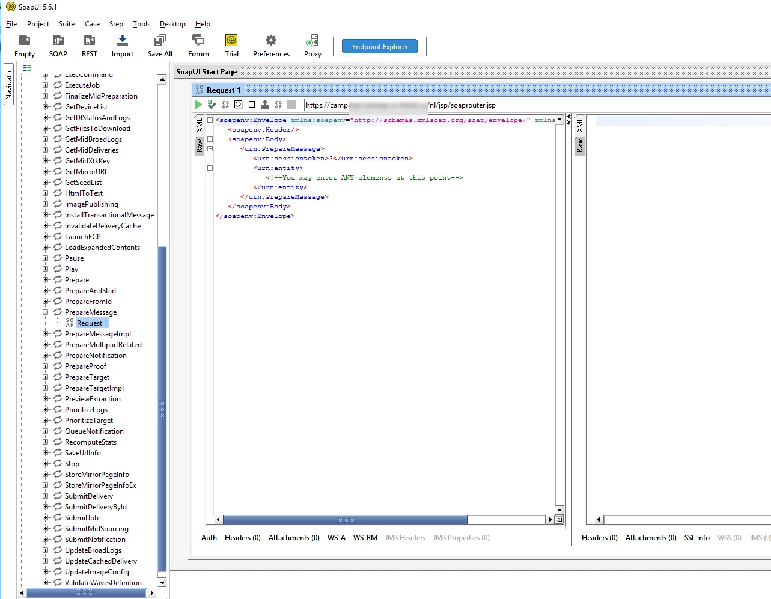Expand the Pause tree node
Screen dimensions: 771x599
[45, 258]
